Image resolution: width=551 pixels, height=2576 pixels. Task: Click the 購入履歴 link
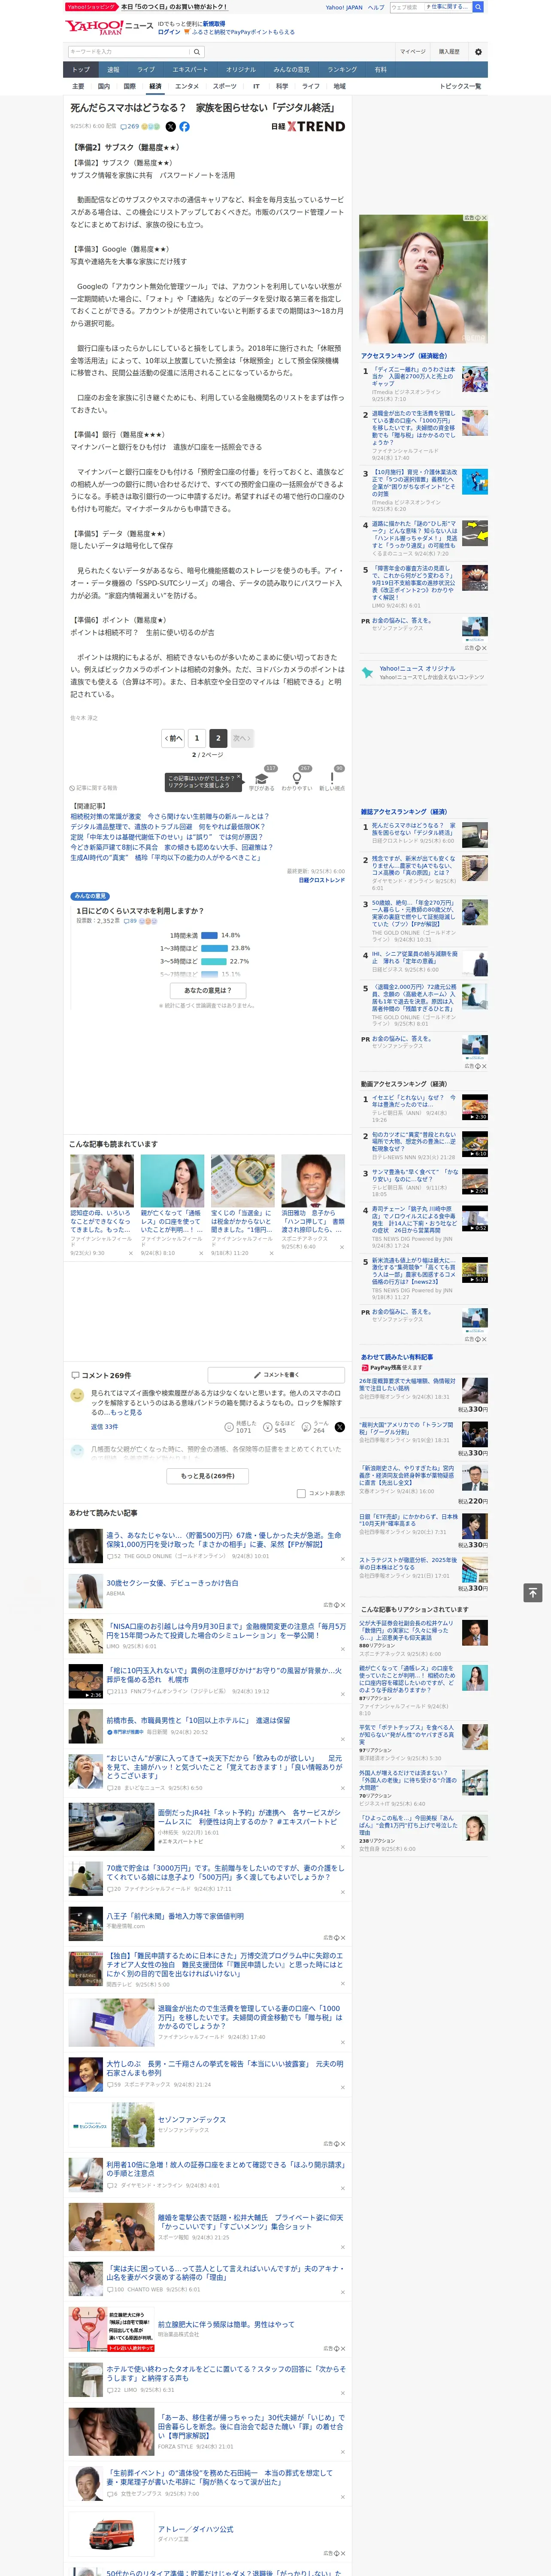pyautogui.click(x=449, y=52)
